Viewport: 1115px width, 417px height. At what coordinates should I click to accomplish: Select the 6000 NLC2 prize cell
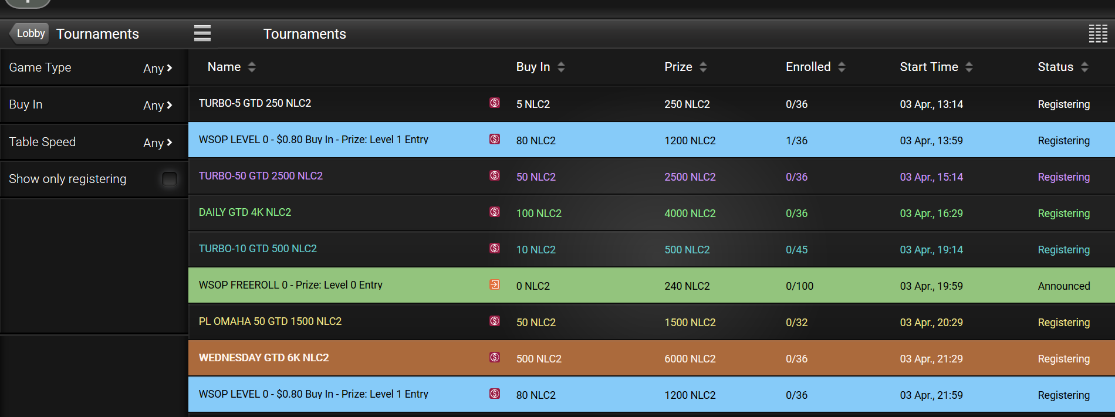(690, 359)
